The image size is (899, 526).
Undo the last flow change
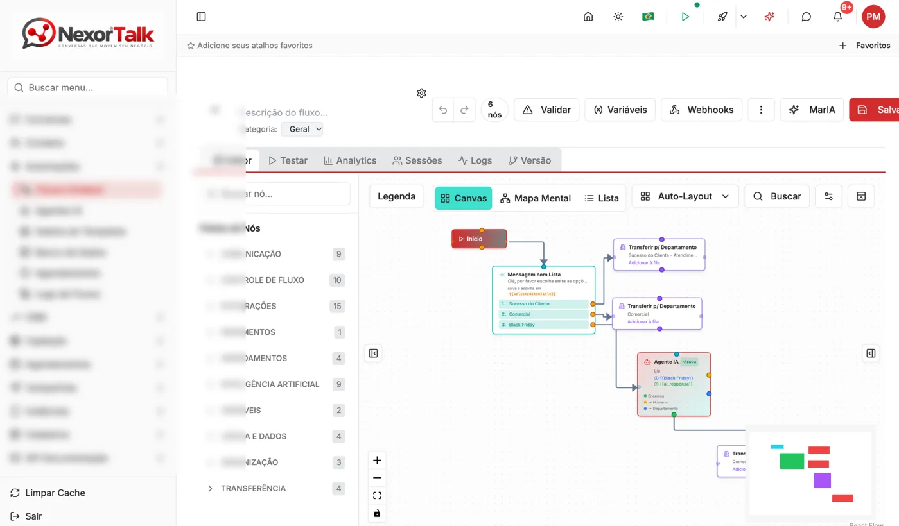tap(443, 110)
